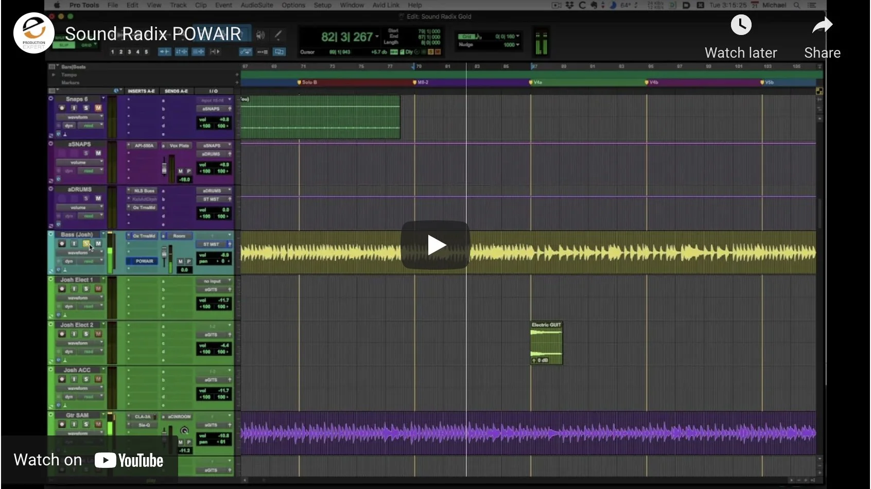Unmute the Snaps 6 track
Viewport: 871px width, 489px height.
click(98, 108)
